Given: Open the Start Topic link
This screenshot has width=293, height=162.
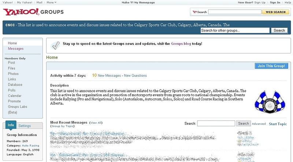Looking at the screenshot, I should point(278,124).
